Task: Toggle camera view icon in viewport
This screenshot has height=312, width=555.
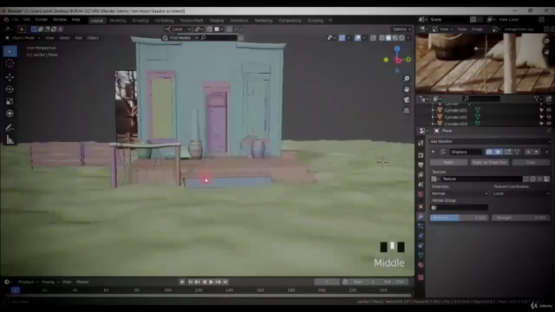Action: 407,100
